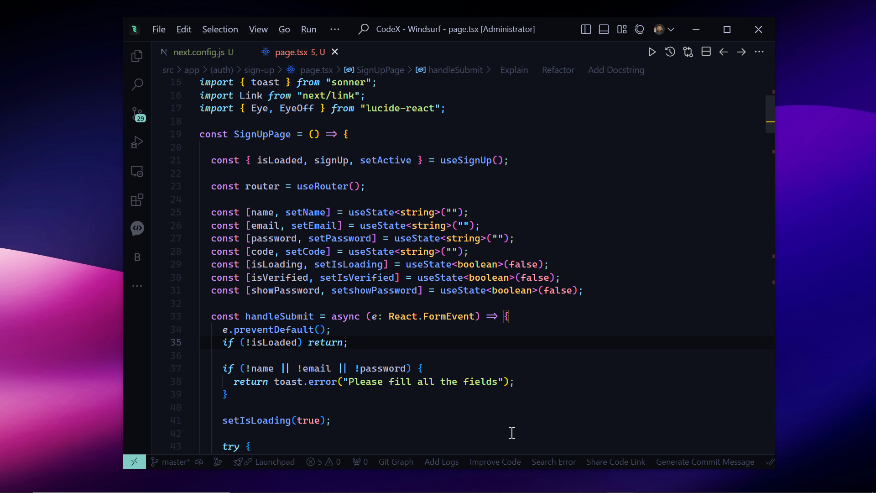The image size is (876, 493).
Task: Open Source Control with 29 changes badge
Action: pos(137,114)
